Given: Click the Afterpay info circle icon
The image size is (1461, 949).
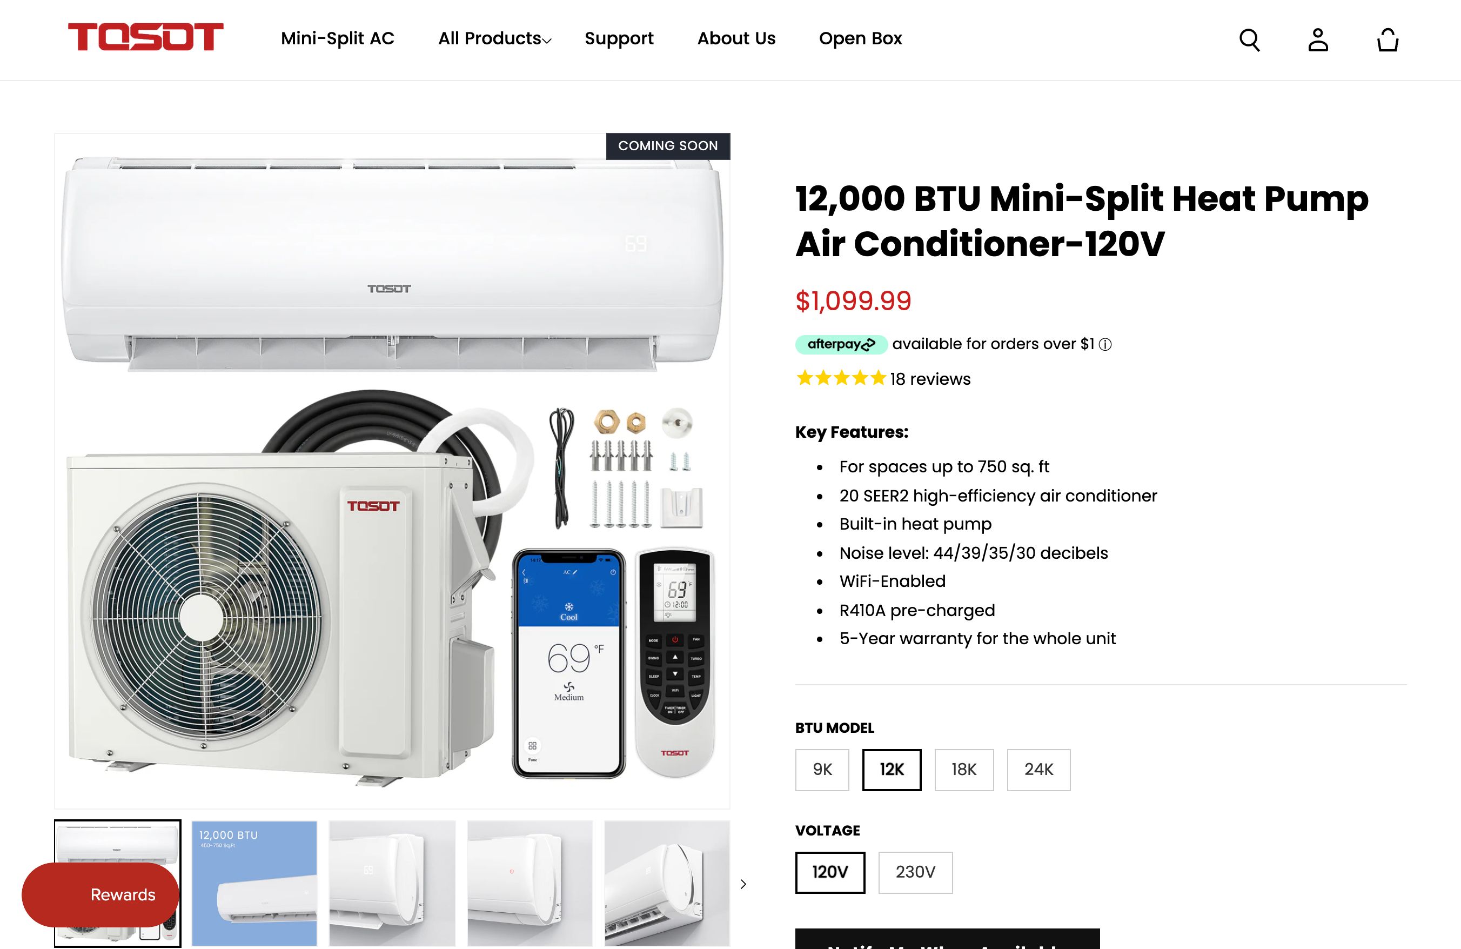Looking at the screenshot, I should click(1105, 344).
